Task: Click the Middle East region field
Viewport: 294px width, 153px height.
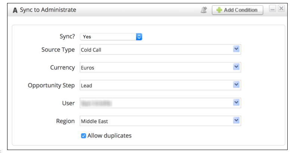Action: click(160, 121)
